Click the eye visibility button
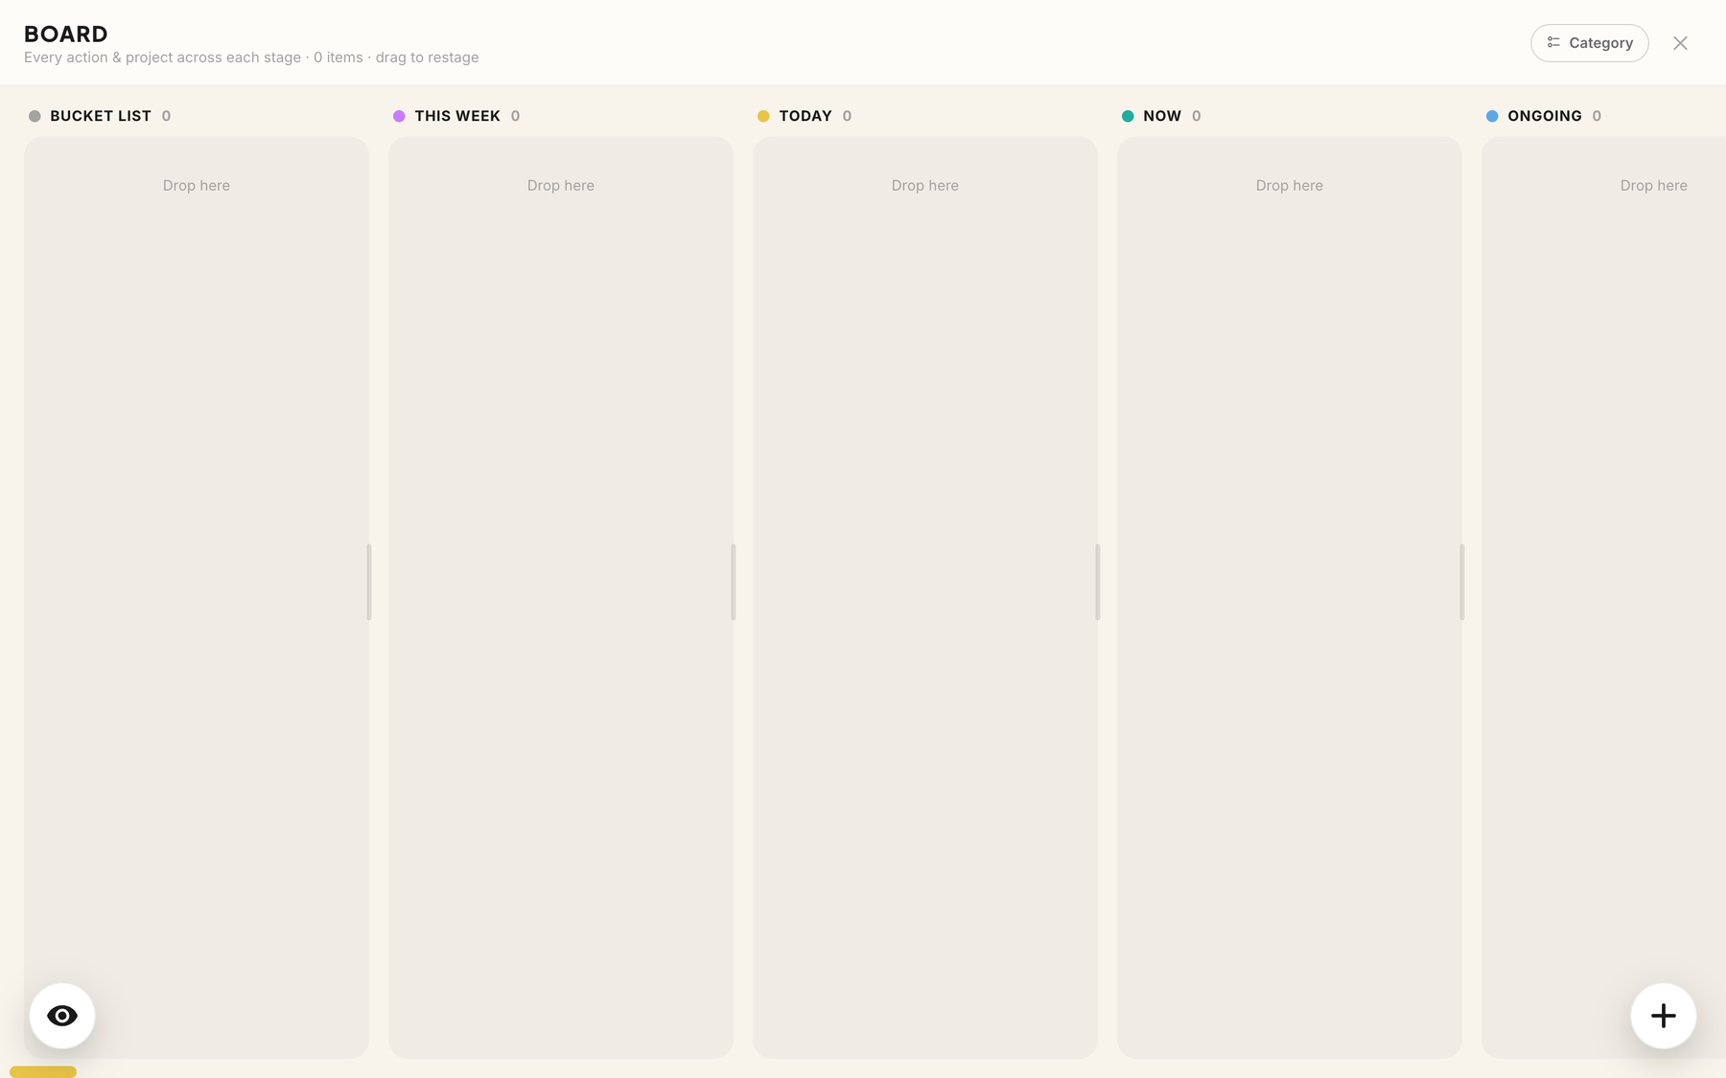 point(62,1016)
